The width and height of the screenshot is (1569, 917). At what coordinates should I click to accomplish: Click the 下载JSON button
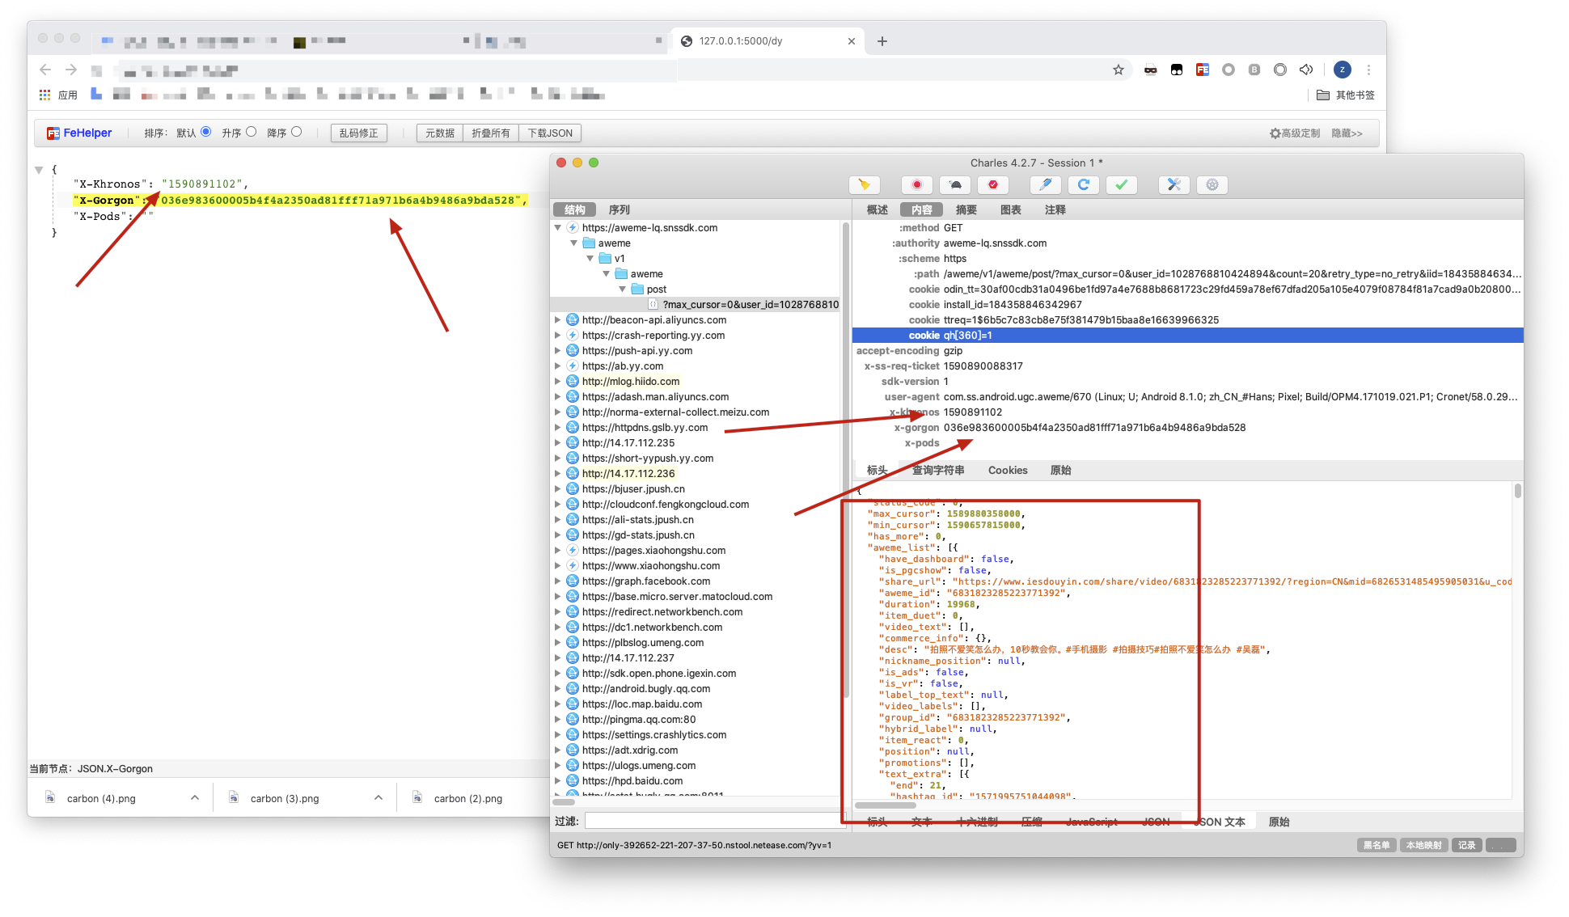(550, 133)
